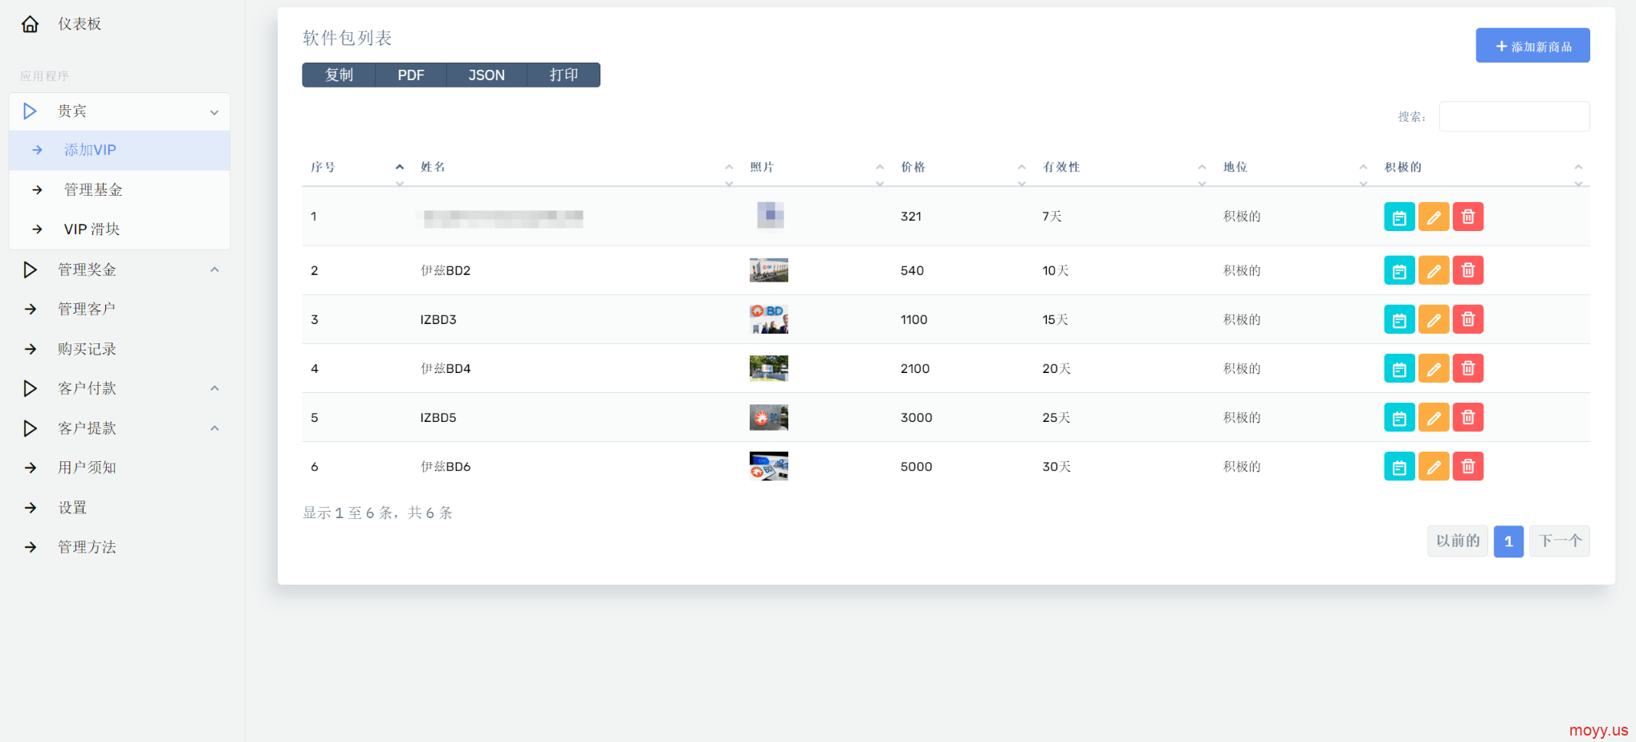Image resolution: width=1636 pixels, height=742 pixels.
Task: Click the red trash icon for IZBD5
Action: pos(1467,417)
